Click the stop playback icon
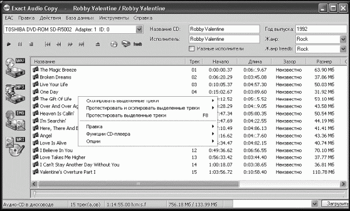 click(32, 44)
